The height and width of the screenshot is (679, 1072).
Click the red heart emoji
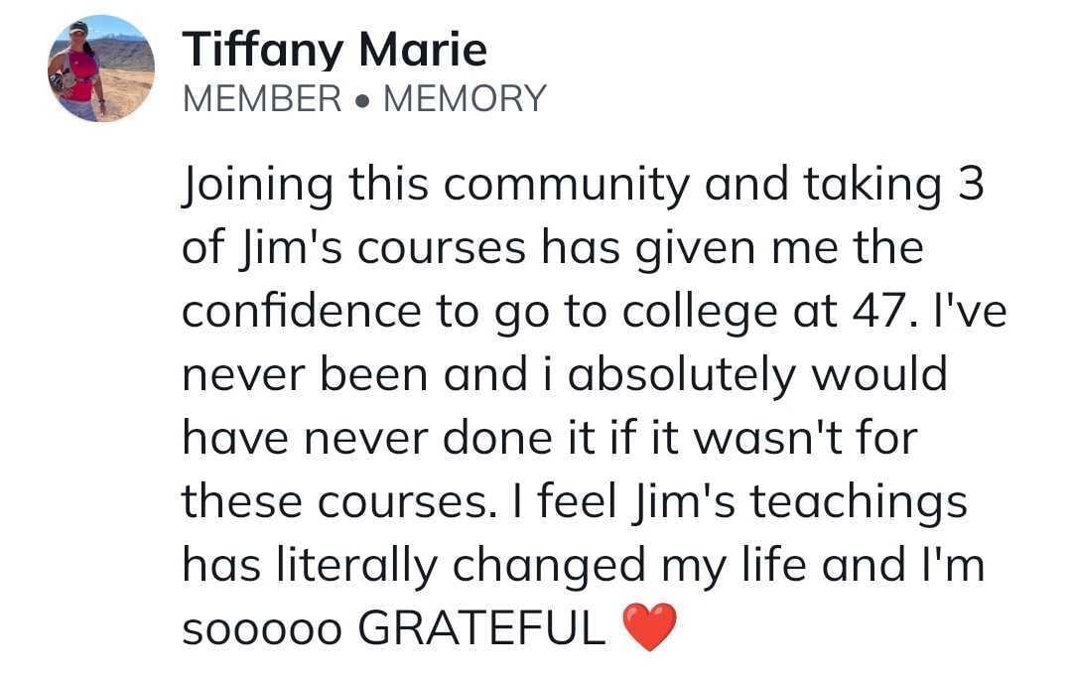[649, 626]
